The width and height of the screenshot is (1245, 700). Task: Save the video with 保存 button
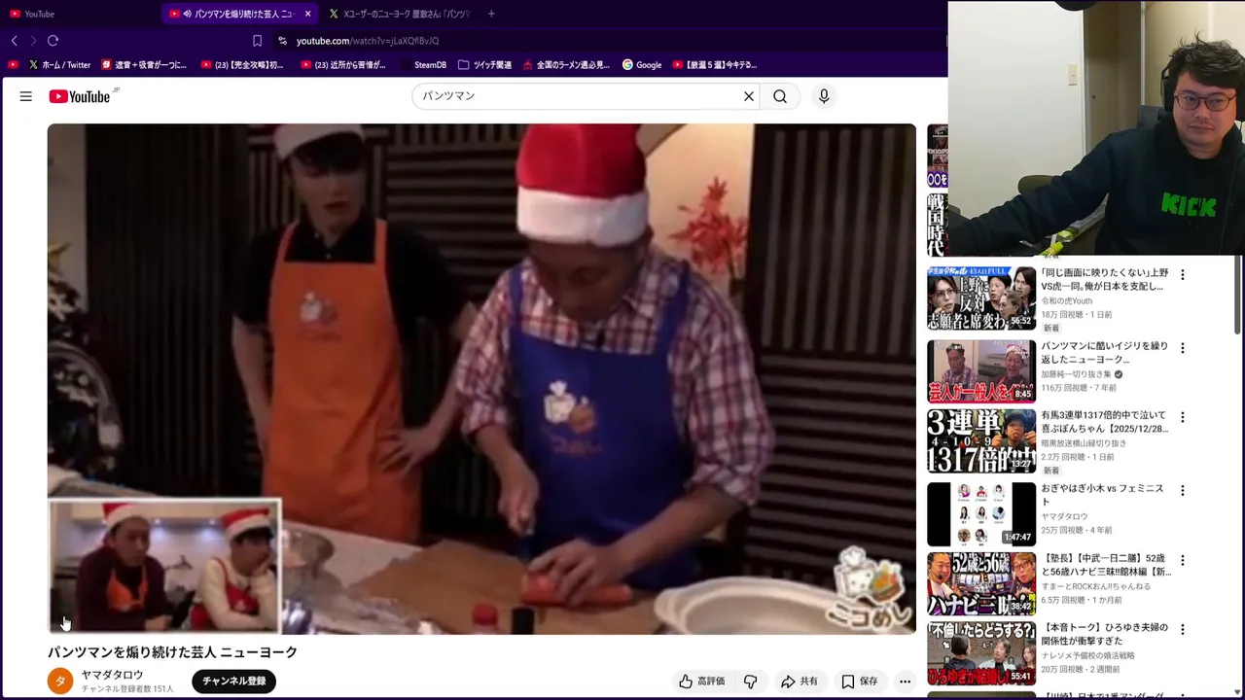click(x=859, y=682)
